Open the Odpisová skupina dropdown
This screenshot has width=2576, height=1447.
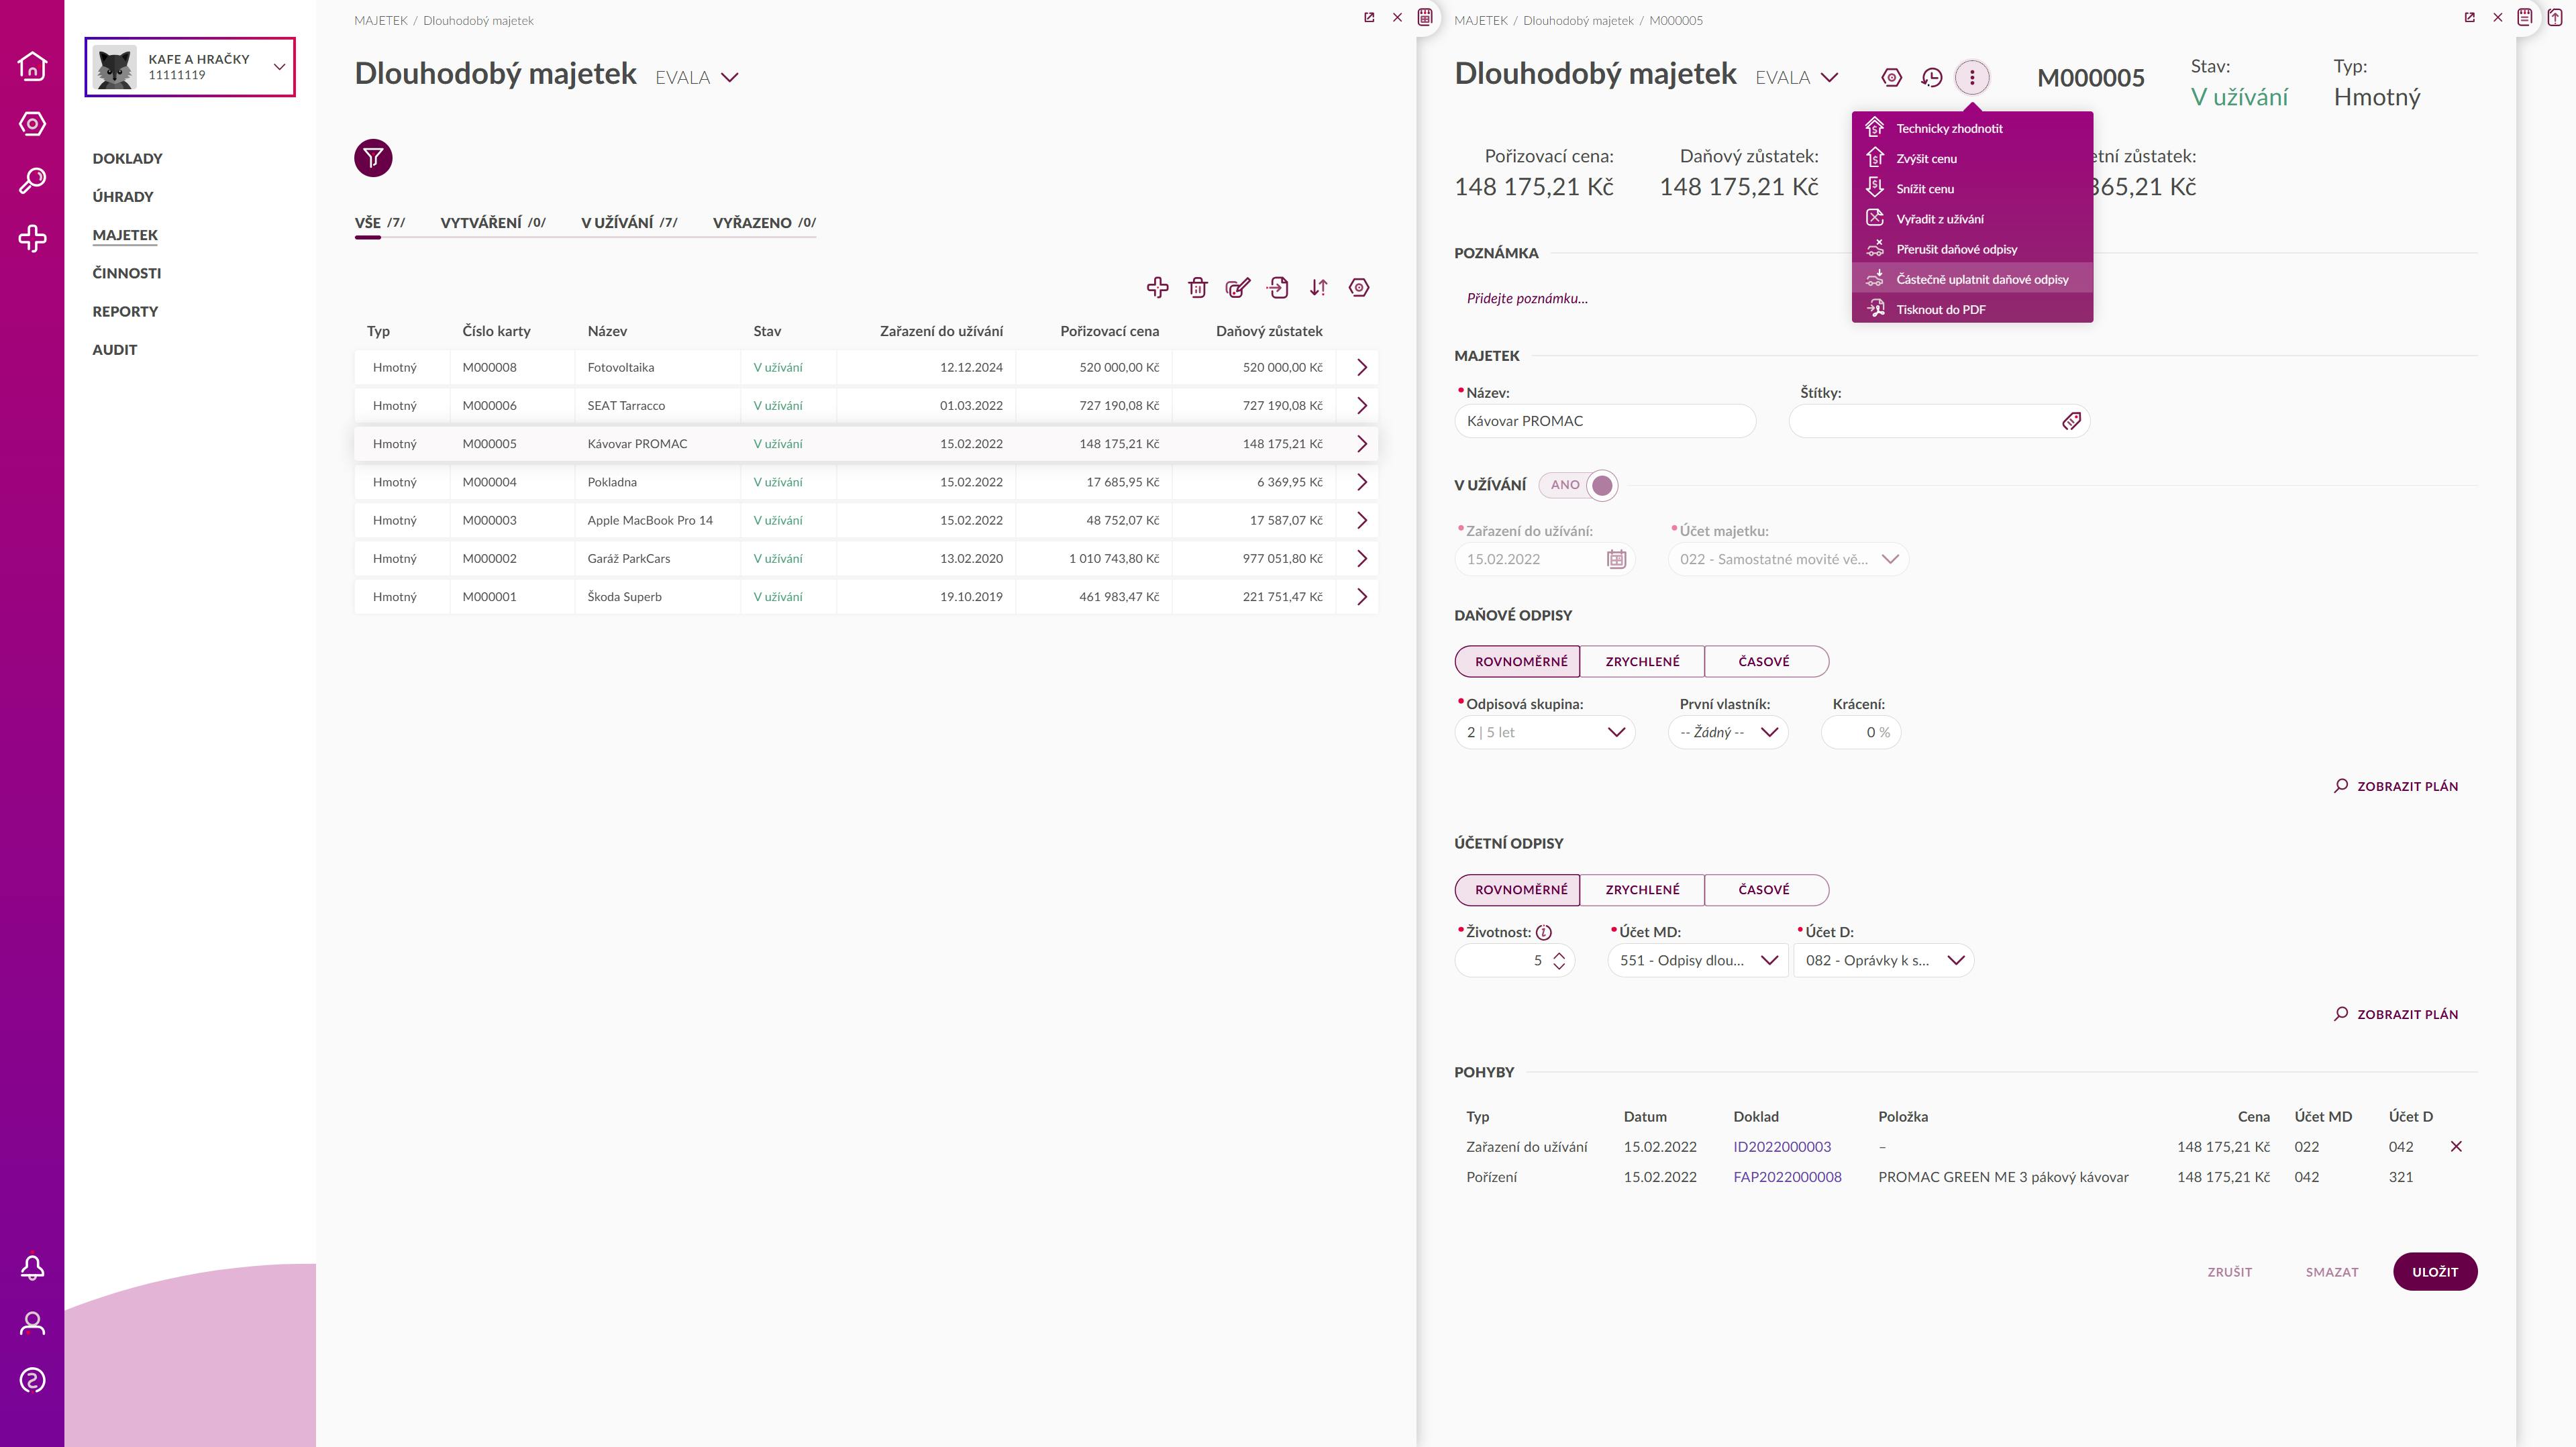[x=1545, y=732]
